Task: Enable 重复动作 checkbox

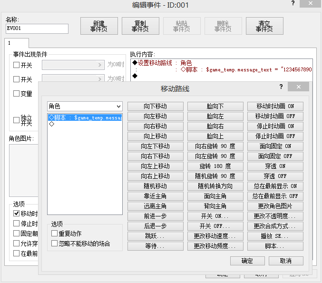Action: [x=54, y=234]
